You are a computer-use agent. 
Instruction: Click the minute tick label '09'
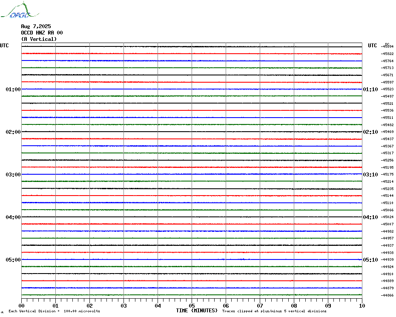pyautogui.click(x=328, y=305)
